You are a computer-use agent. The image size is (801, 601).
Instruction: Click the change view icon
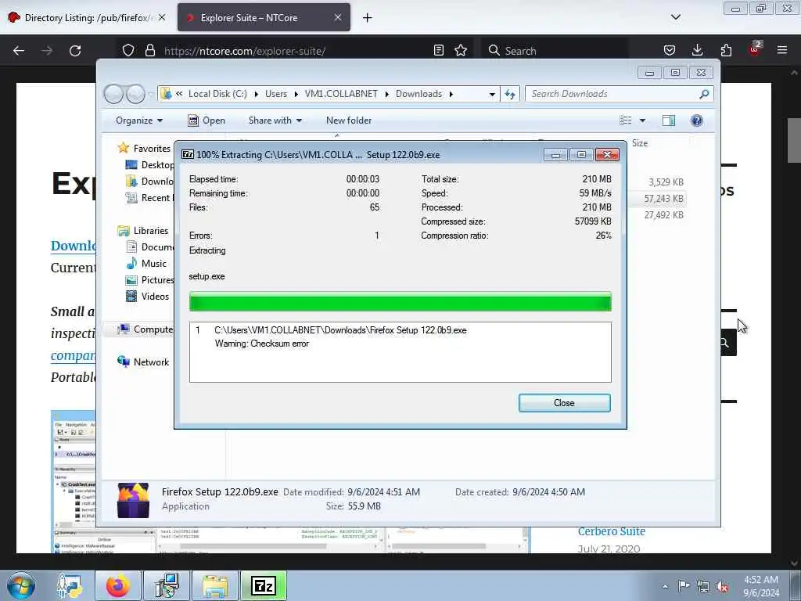(x=626, y=121)
